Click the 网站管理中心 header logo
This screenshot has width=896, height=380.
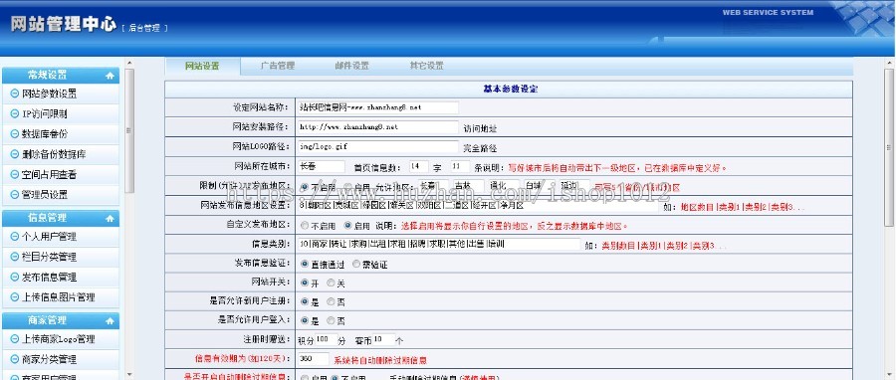pos(64,25)
